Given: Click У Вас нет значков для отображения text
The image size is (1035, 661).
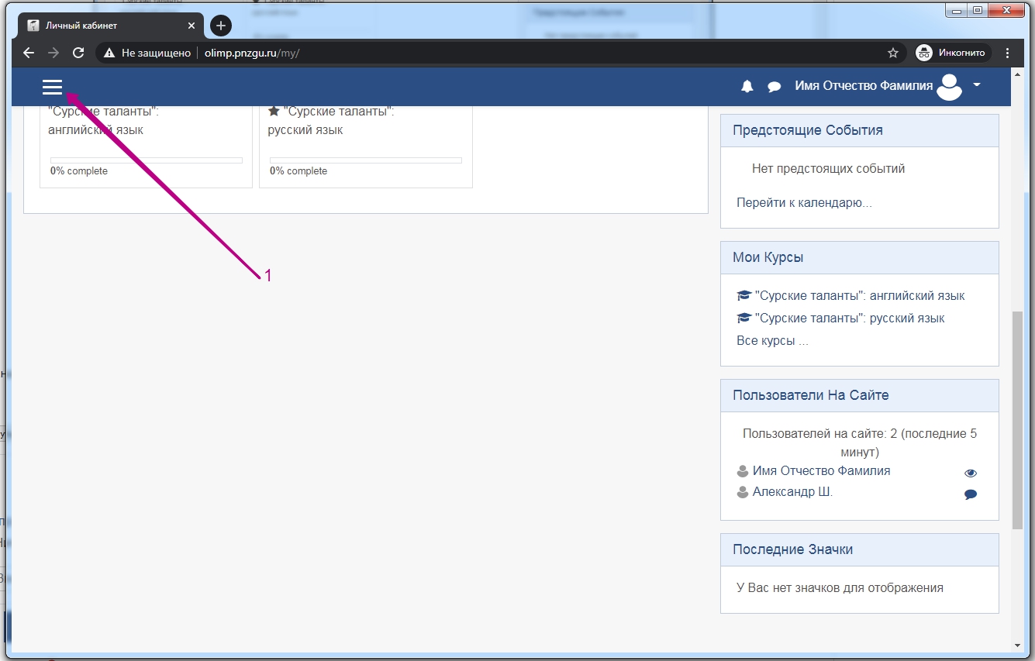Looking at the screenshot, I should [840, 588].
